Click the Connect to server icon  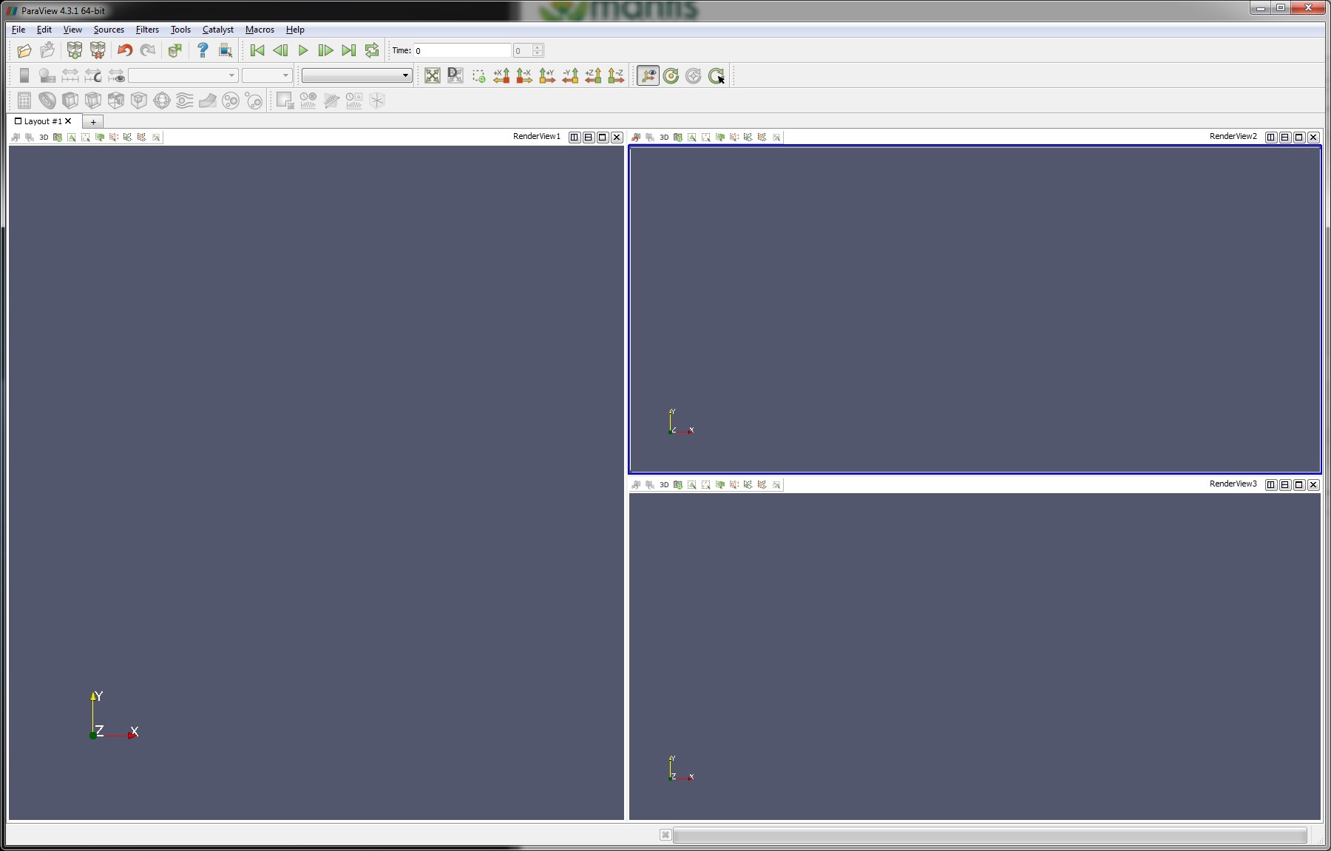click(75, 51)
